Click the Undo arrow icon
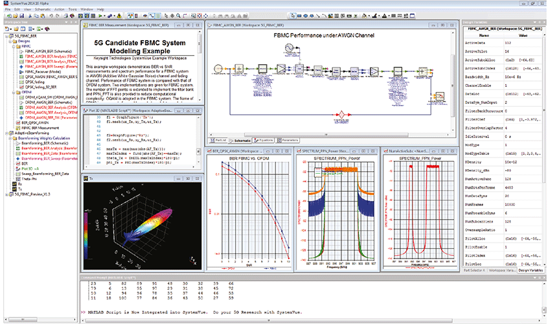This screenshot has height=324, width=548. (x=51, y=16)
